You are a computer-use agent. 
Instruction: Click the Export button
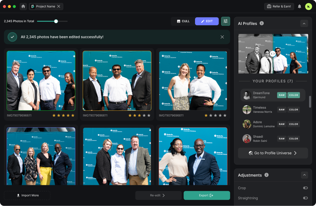pos(207,195)
